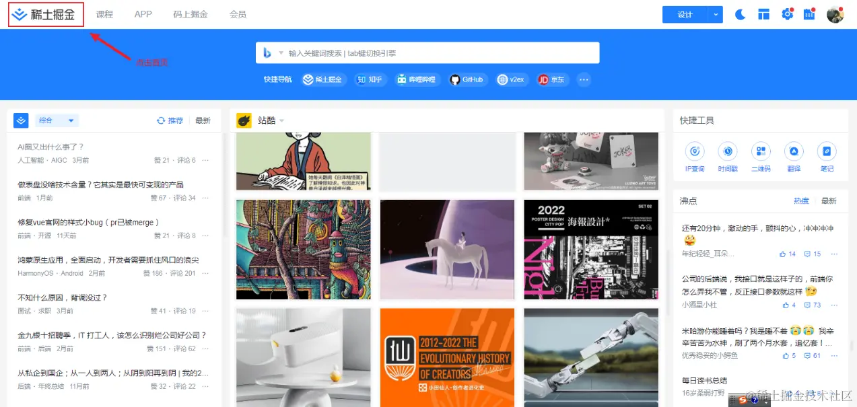This screenshot has height=407, width=857.
Task: Like the 沸点 post by 优秀稳妥的小鳄鱼
Action: coord(789,355)
